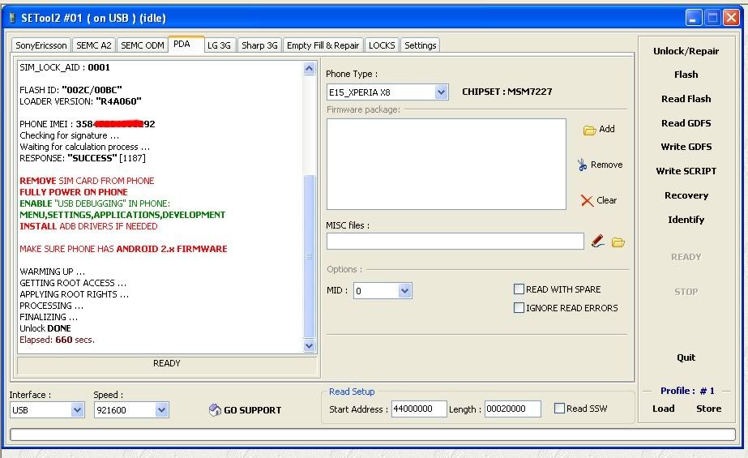The height and width of the screenshot is (458, 748).
Task: Click the MISC files eraser icon
Action: (598, 242)
